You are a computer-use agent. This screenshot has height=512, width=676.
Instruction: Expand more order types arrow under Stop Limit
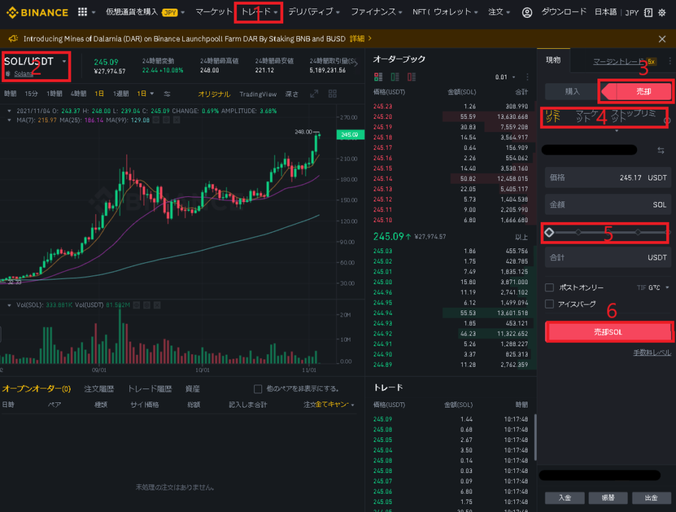(617, 131)
